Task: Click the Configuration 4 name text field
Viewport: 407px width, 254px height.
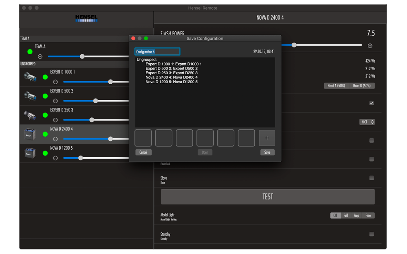Action: click(157, 52)
